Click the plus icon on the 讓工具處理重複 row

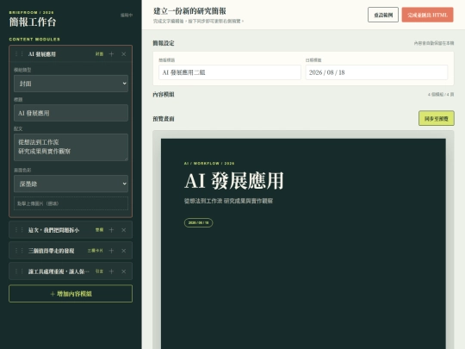click(x=111, y=271)
